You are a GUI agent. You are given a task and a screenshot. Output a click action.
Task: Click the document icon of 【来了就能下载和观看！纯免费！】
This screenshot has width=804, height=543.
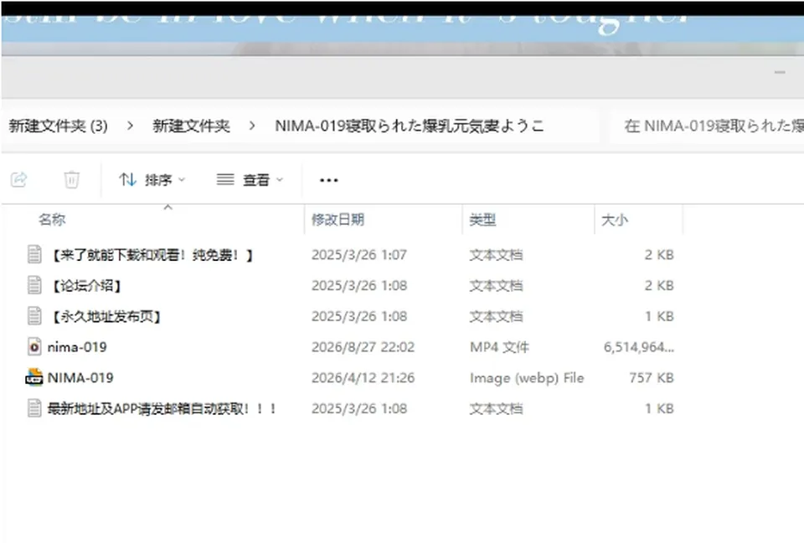tap(34, 254)
